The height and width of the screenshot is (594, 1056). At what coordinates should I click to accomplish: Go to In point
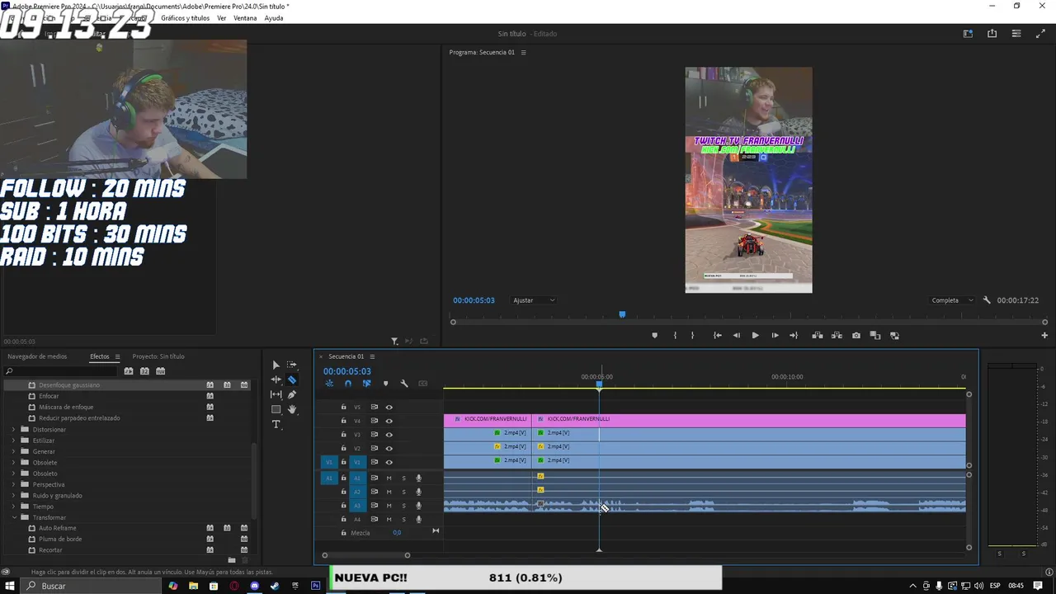point(718,336)
